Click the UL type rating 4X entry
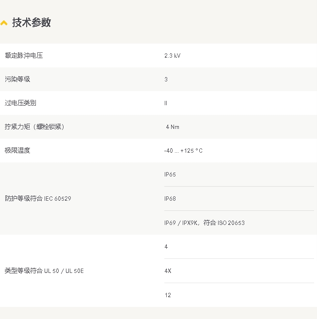 tap(168, 271)
